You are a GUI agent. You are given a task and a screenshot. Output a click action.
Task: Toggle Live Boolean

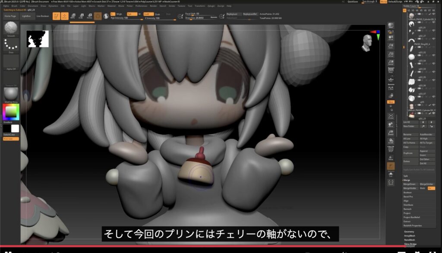click(x=43, y=16)
